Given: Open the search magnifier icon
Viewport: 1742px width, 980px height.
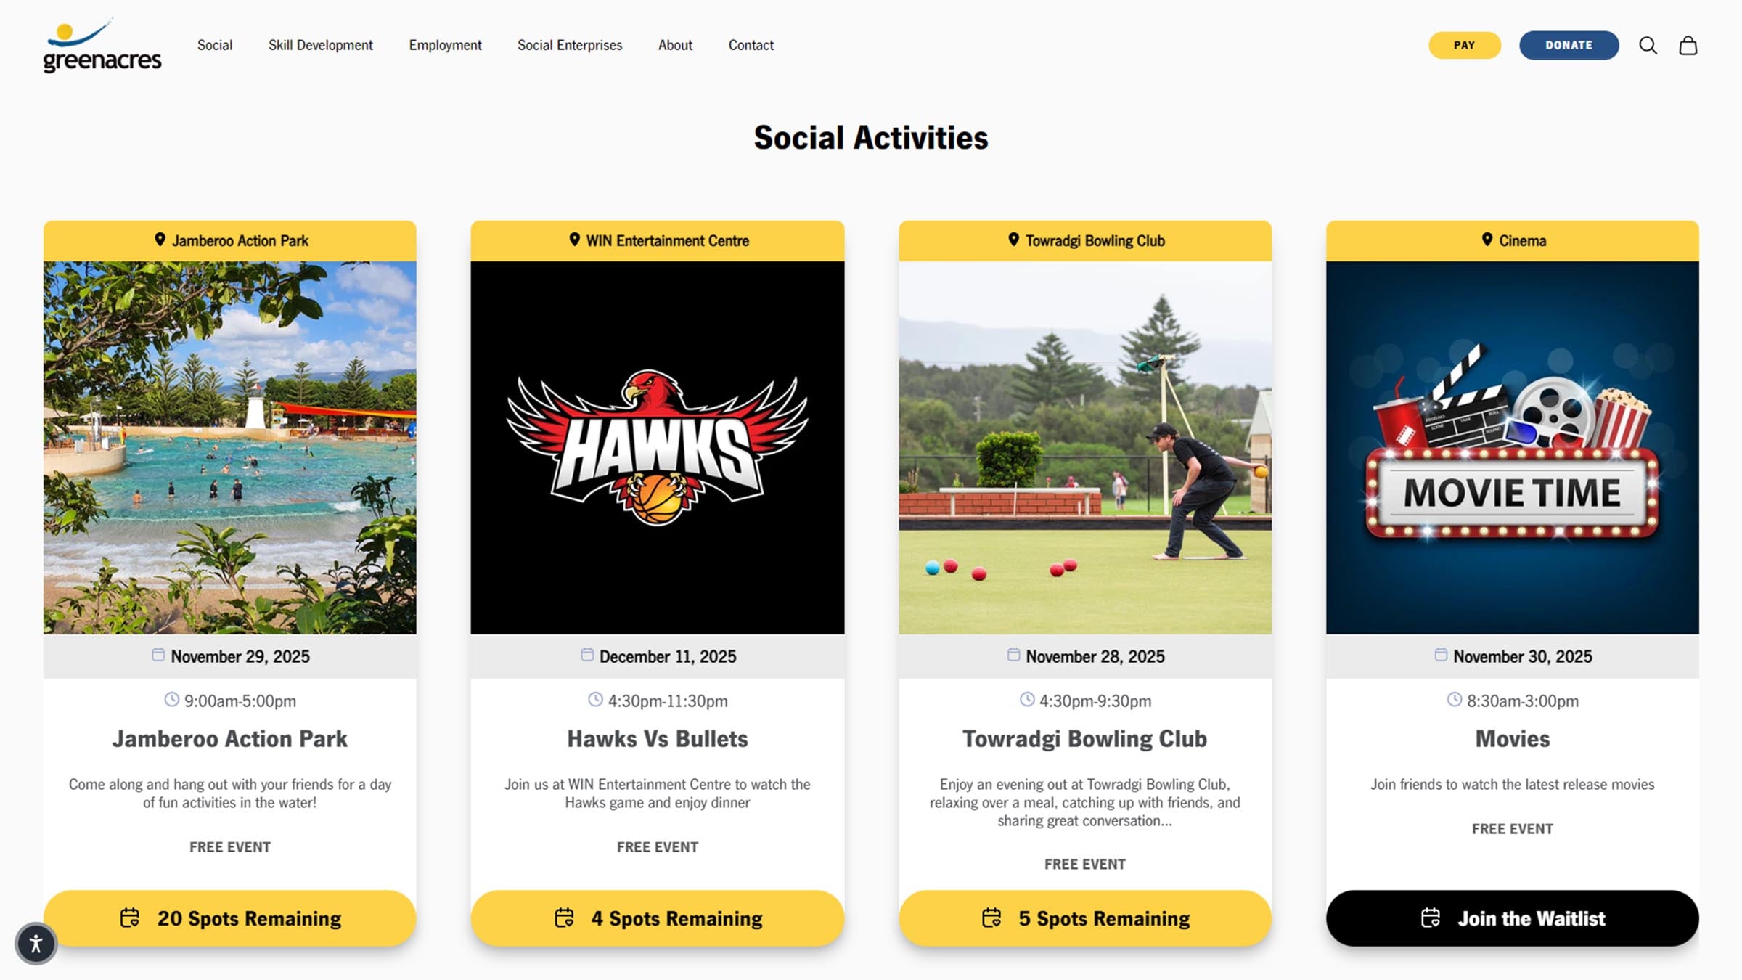Looking at the screenshot, I should (1648, 46).
